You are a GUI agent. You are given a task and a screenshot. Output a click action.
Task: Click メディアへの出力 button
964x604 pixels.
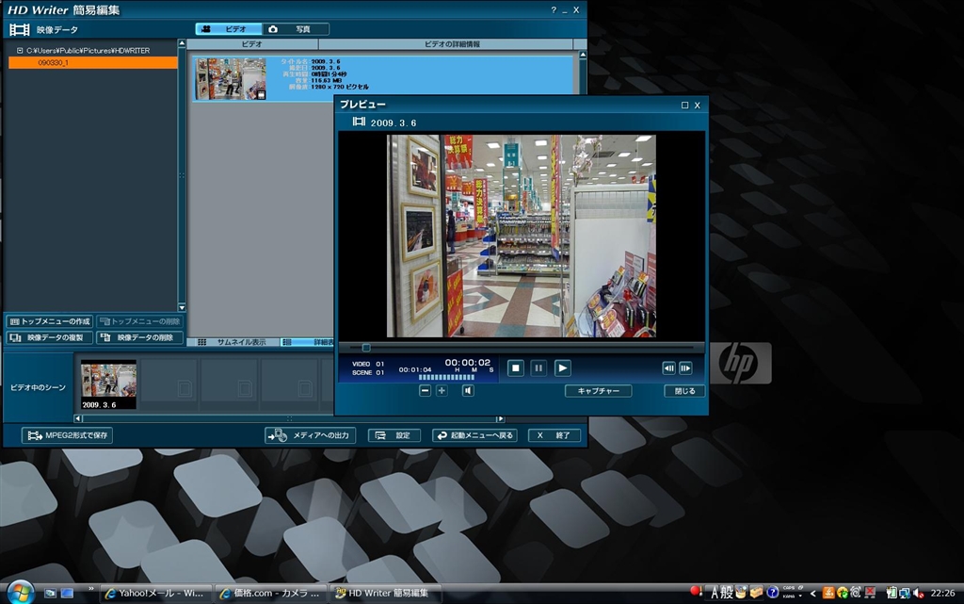point(311,435)
